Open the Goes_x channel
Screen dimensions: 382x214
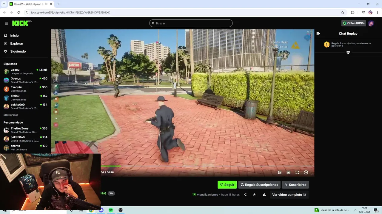[25, 80]
